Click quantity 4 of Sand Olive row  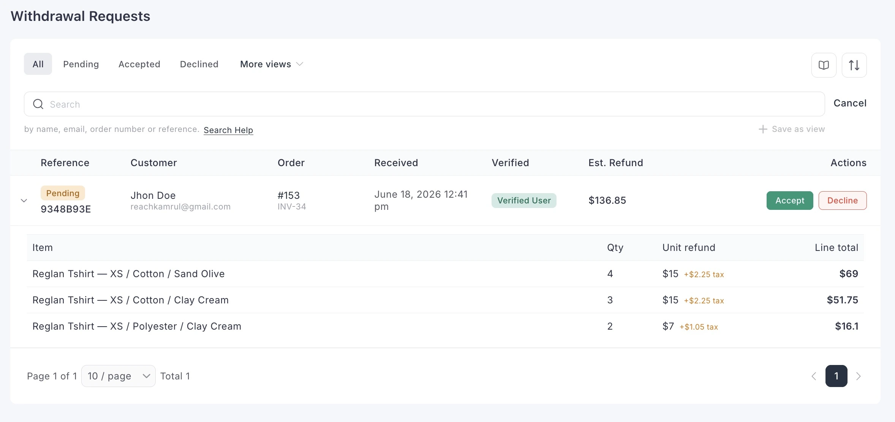pos(610,274)
